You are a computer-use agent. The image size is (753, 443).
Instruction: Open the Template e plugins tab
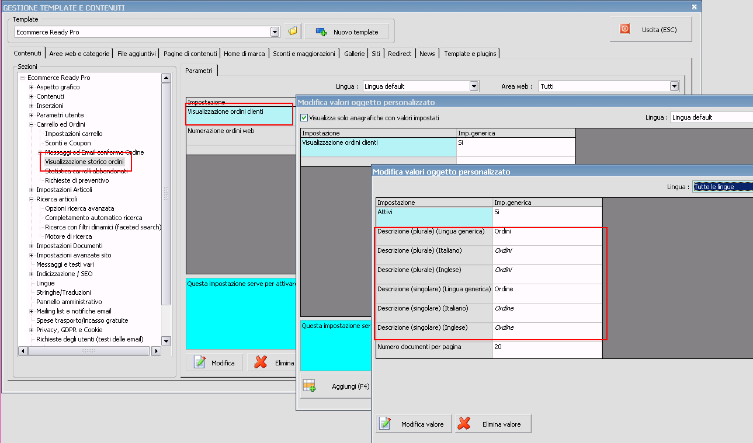[x=470, y=54]
